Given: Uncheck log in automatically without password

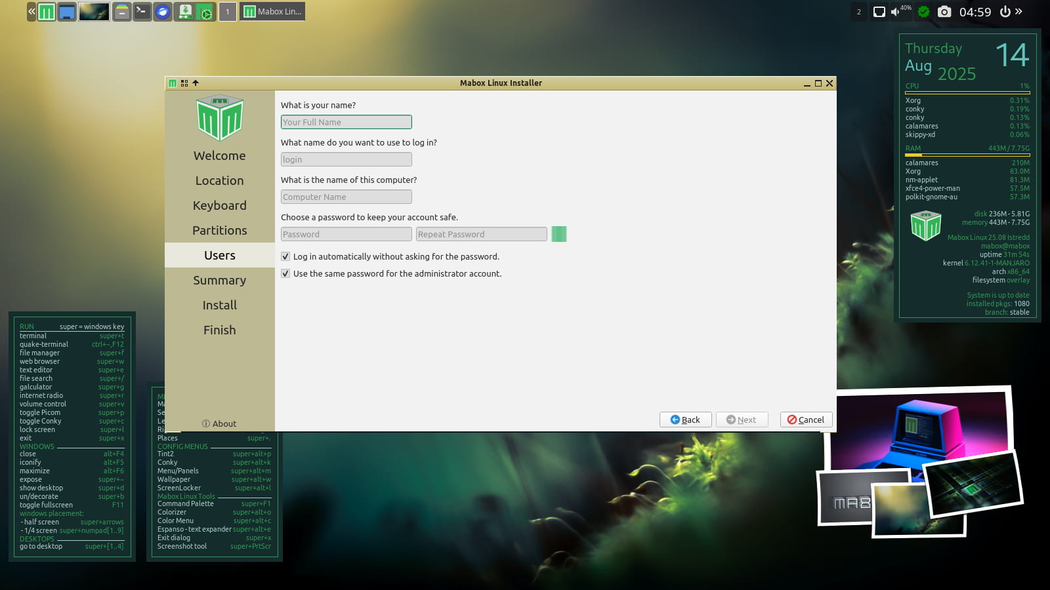Looking at the screenshot, I should click(x=285, y=257).
